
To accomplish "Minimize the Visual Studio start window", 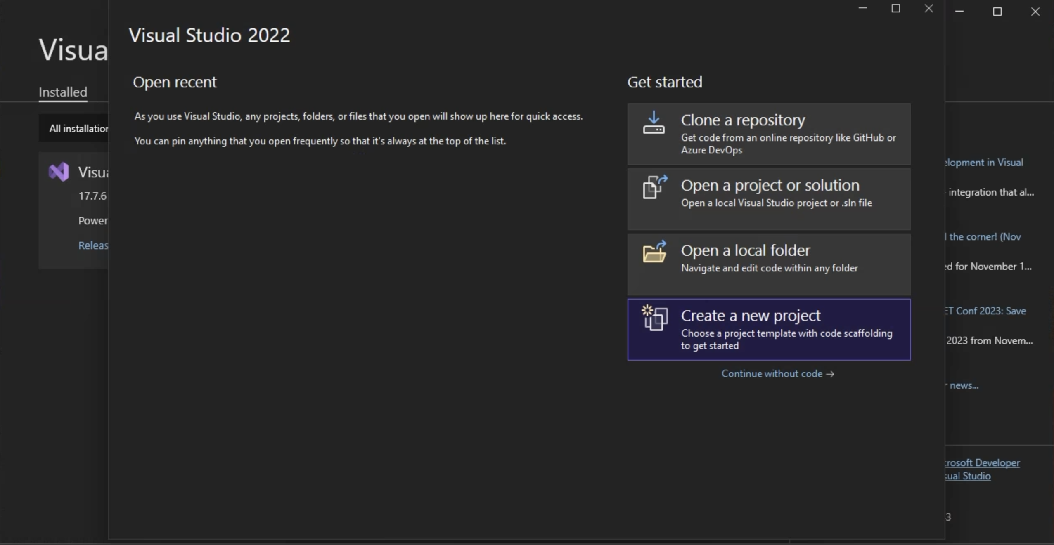I will (x=862, y=8).
